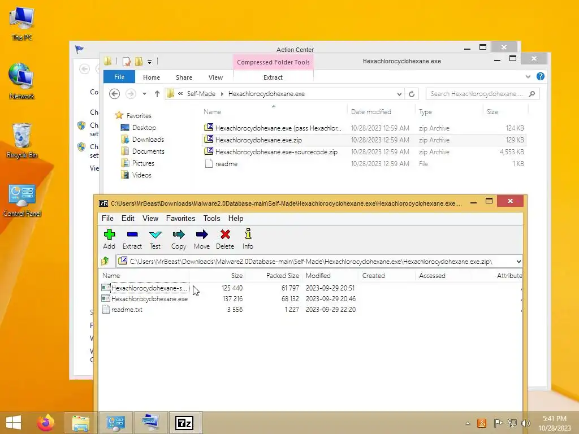Open Explorer help question mark icon
579x434 pixels.
[540, 76]
